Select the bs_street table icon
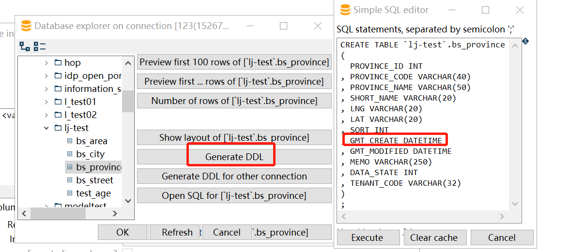Screen dimensions: 585x252 [69, 180]
